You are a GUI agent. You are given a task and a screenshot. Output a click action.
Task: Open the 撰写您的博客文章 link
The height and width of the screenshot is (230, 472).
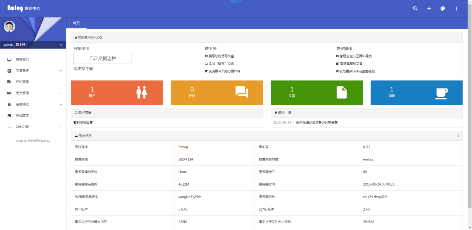pyautogui.click(x=221, y=56)
